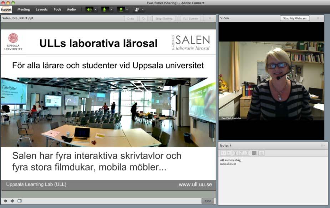
Task: Open the Notes 4 pod options menu icon
Action: (x=323, y=146)
